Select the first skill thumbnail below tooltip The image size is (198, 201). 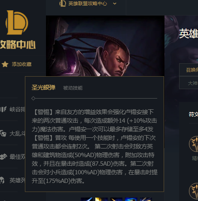click(x=87, y=199)
